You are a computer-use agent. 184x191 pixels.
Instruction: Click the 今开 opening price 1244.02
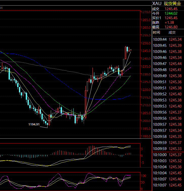coord(171,13)
